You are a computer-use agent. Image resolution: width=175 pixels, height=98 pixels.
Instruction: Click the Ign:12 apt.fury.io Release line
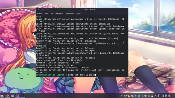pos(65,48)
